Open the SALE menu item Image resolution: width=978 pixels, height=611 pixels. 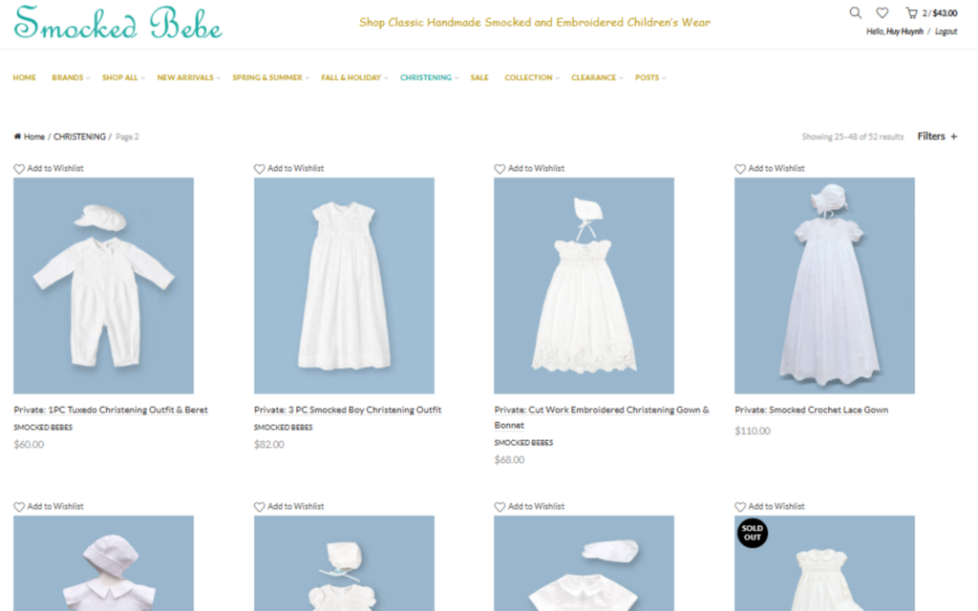pyautogui.click(x=479, y=77)
